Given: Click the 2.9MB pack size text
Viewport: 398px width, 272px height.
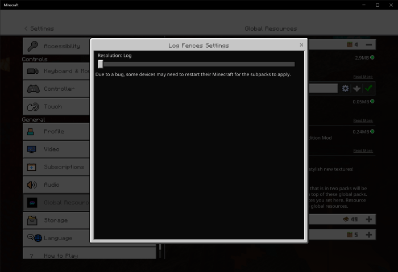Looking at the screenshot, I should coord(362,58).
